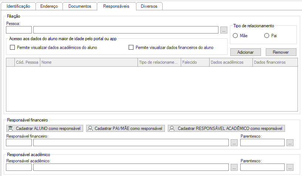Viewport: 302px width, 176px height.
Task: Open Responsável financeiro lookup ellipsis button
Action: tap(234, 143)
